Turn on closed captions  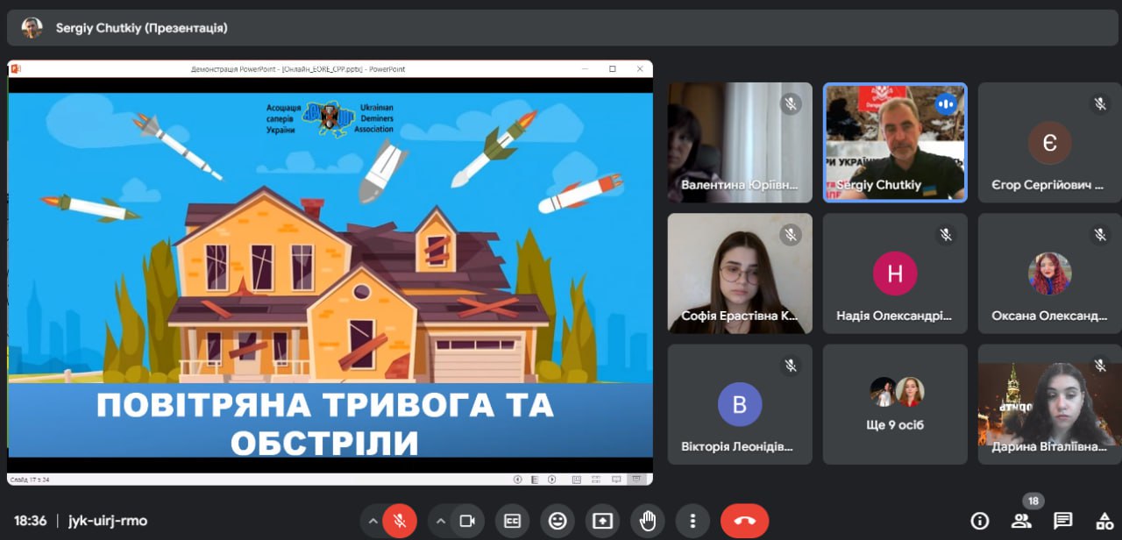512,521
